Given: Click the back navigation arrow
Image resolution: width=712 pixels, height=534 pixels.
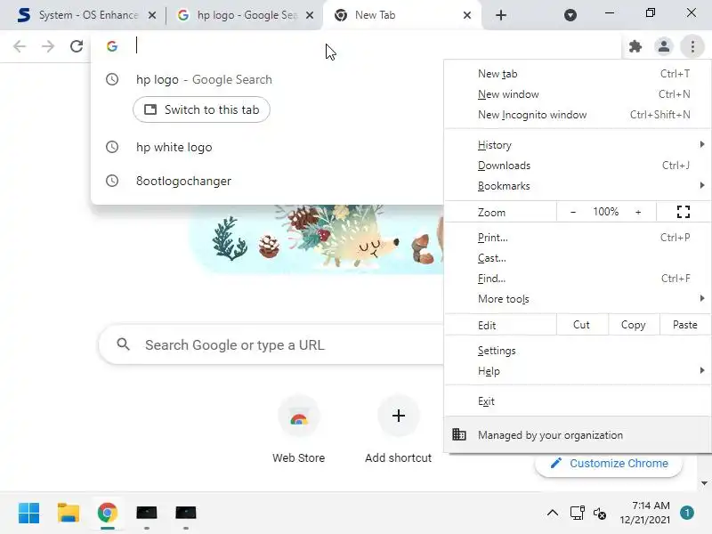Looking at the screenshot, I should pos(20,46).
